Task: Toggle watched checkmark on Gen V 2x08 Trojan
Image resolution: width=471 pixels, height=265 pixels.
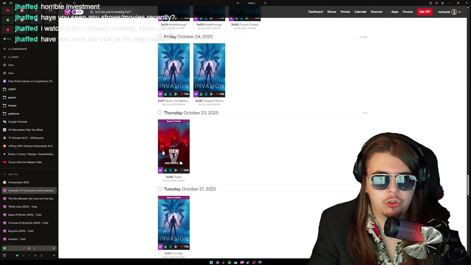Action: 160,170
